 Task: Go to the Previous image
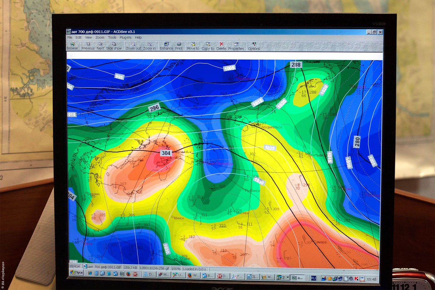[x=88, y=46]
